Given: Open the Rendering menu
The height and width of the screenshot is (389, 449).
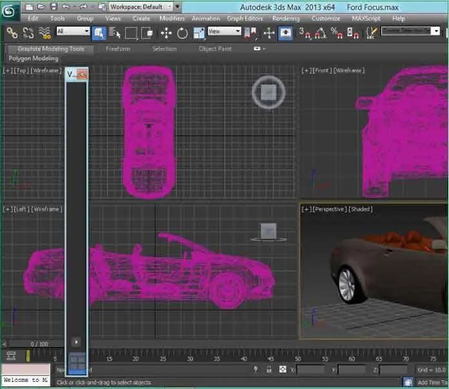Looking at the screenshot, I should coord(286,18).
